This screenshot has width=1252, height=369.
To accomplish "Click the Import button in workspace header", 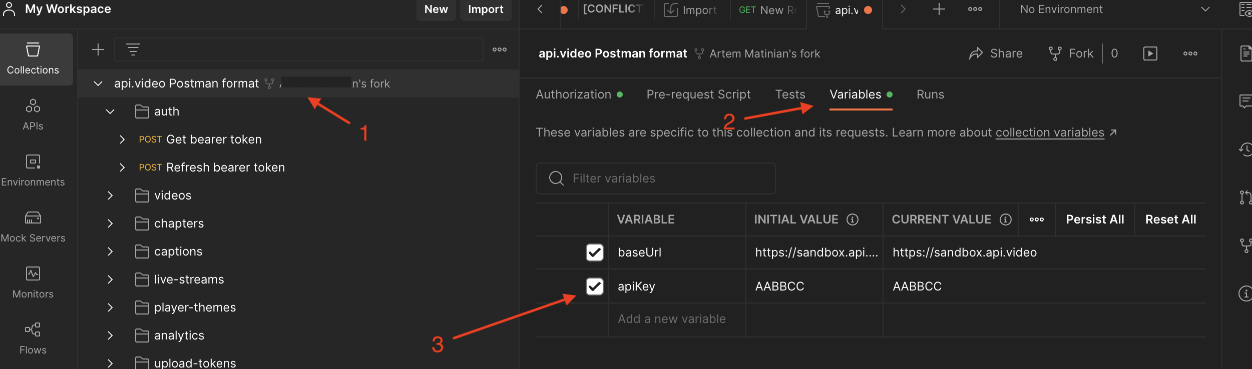I will [x=486, y=9].
